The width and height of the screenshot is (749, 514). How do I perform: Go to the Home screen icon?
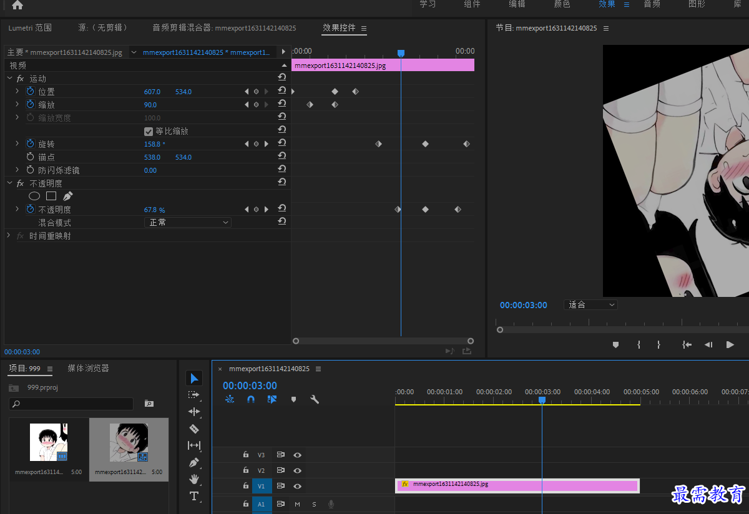coord(17,5)
